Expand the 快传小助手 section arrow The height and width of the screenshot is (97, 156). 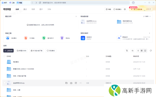coord(149,33)
